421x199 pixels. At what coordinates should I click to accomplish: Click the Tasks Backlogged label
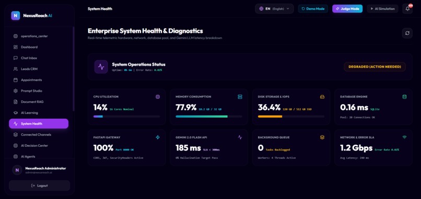click(278, 150)
